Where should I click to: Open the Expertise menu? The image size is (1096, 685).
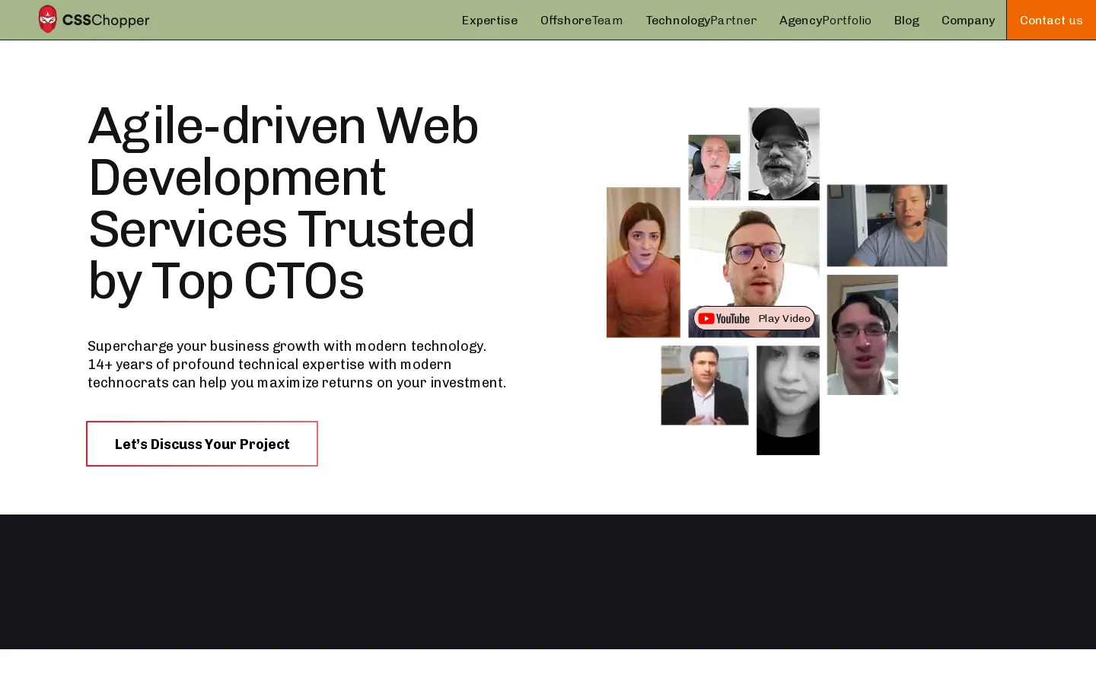pos(489,21)
